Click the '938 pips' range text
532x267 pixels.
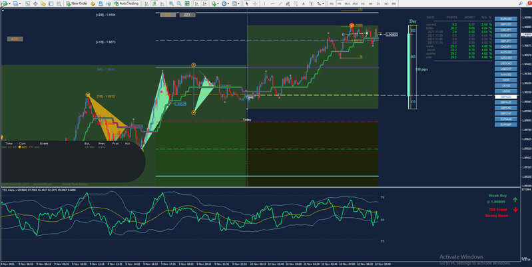(421, 69)
